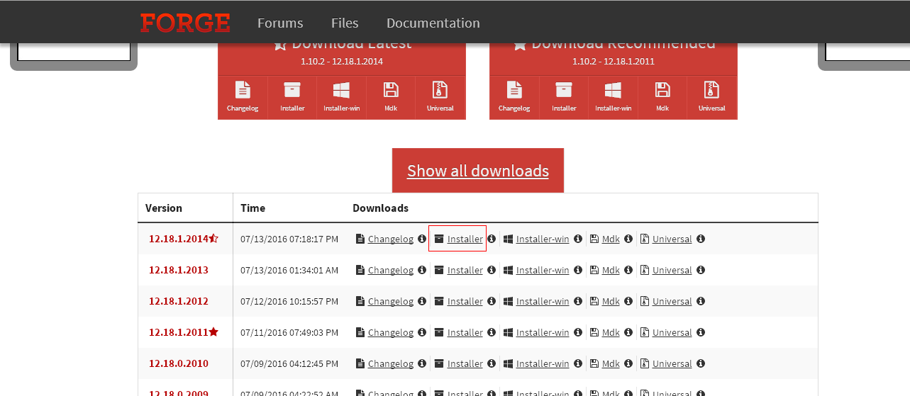910x396 pixels.
Task: Click info icon beside Changelog for 12.18.1.2012
Action: tap(422, 301)
